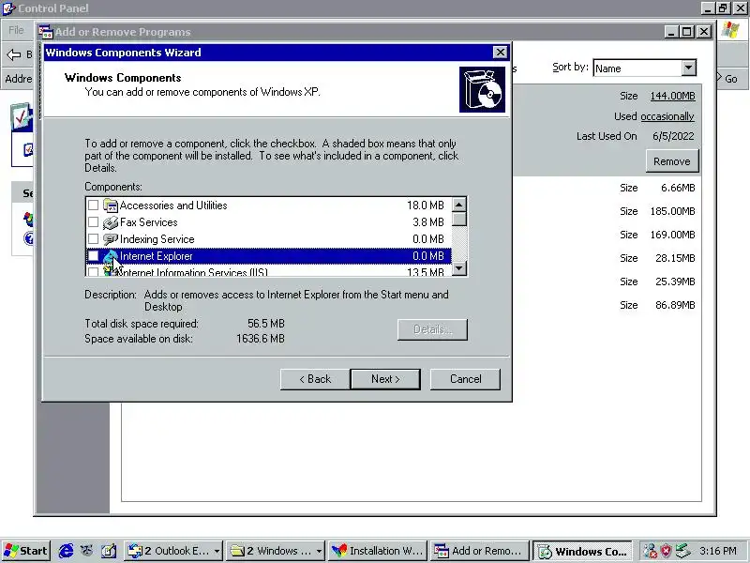Click the 18.0 MB size value

pyautogui.click(x=426, y=205)
